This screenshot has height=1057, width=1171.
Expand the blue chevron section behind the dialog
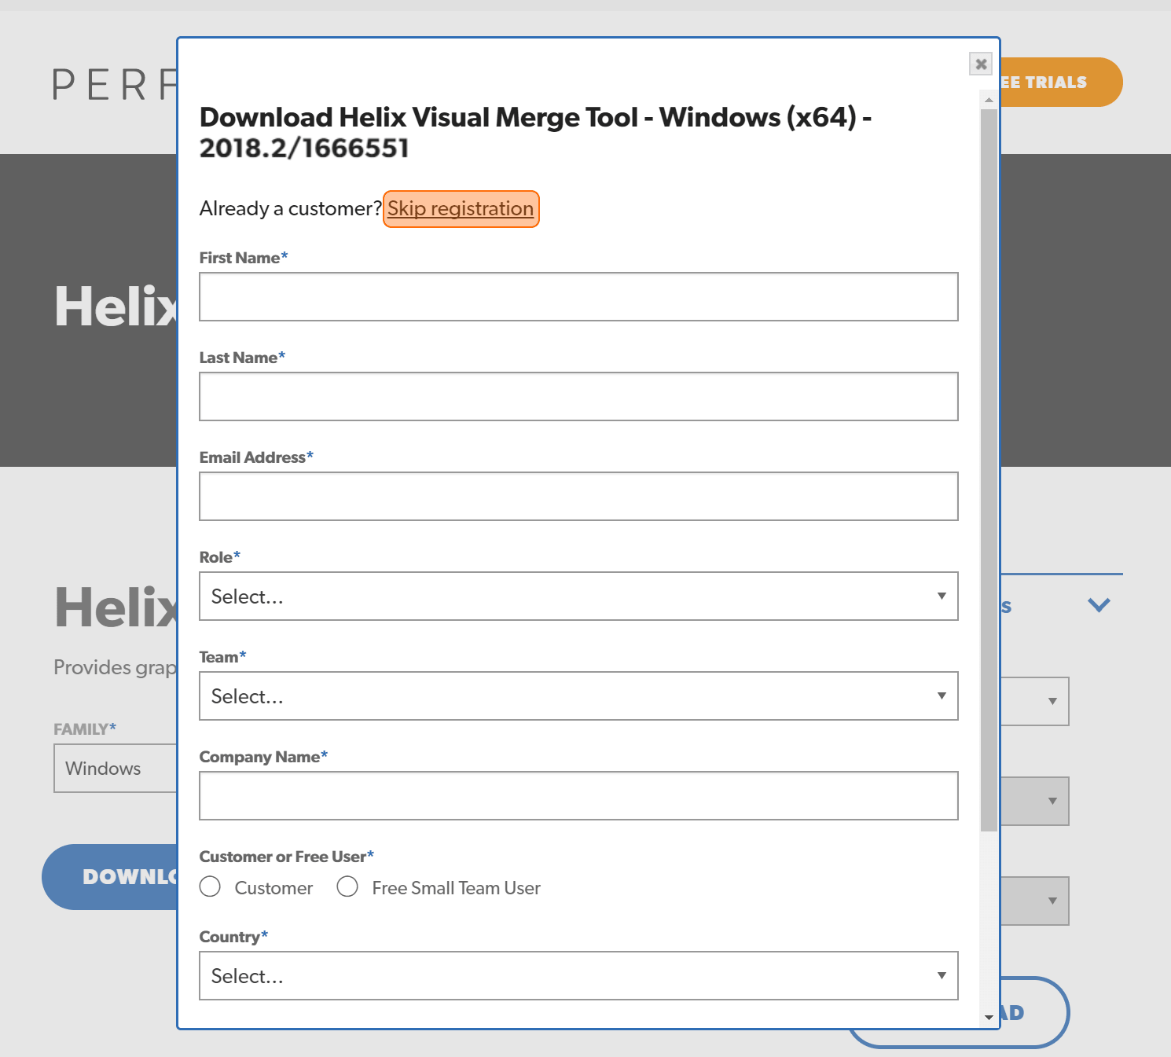(1099, 604)
